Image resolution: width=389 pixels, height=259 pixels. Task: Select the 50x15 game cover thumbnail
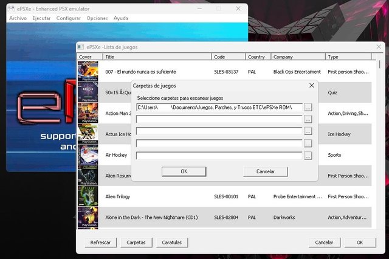point(88,92)
